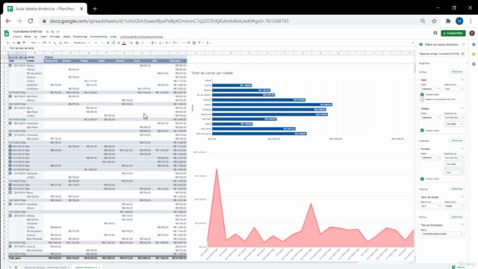Toggle show totals checkbox under Produto

tap(422, 179)
